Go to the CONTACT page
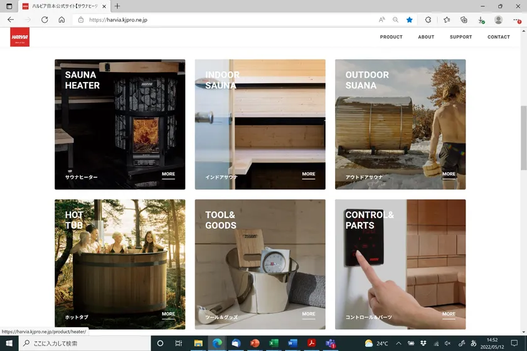Viewport: 527px width, 351px height. [499, 37]
